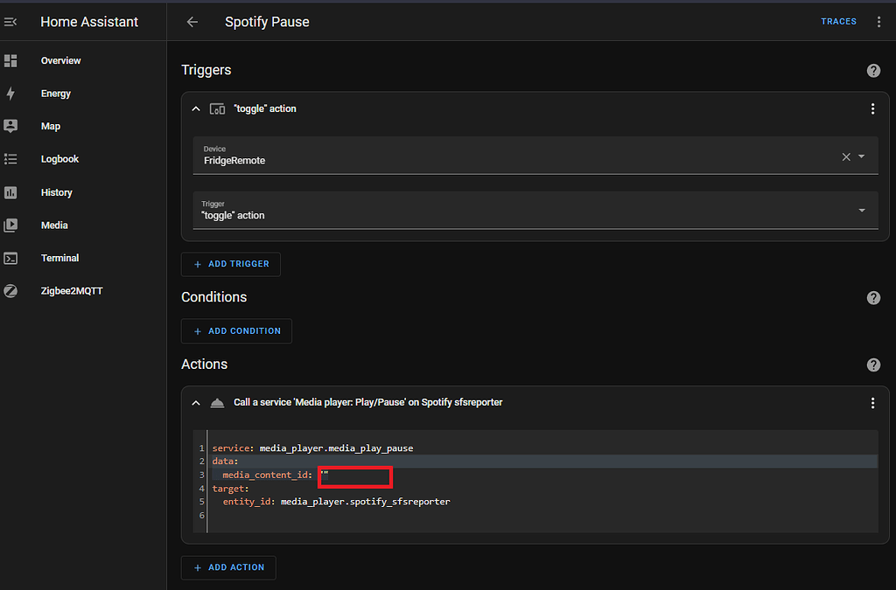Open the Terminal sidebar icon
Image resolution: width=896 pixels, height=590 pixels.
(10, 257)
